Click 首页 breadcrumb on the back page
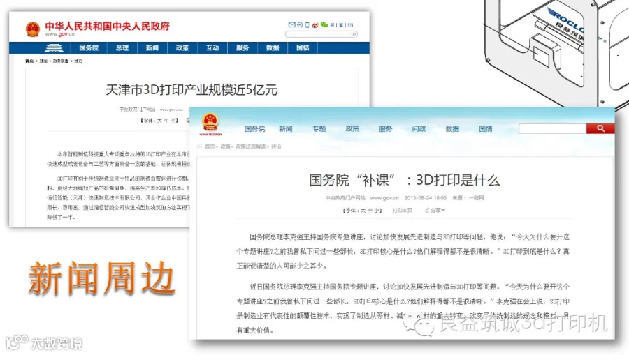 (29, 61)
